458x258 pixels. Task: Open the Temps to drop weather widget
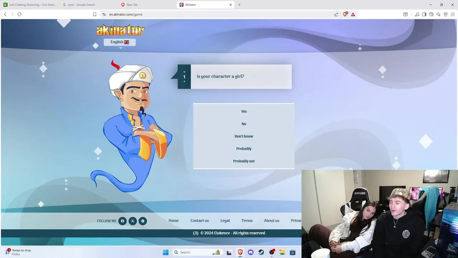coord(18,252)
